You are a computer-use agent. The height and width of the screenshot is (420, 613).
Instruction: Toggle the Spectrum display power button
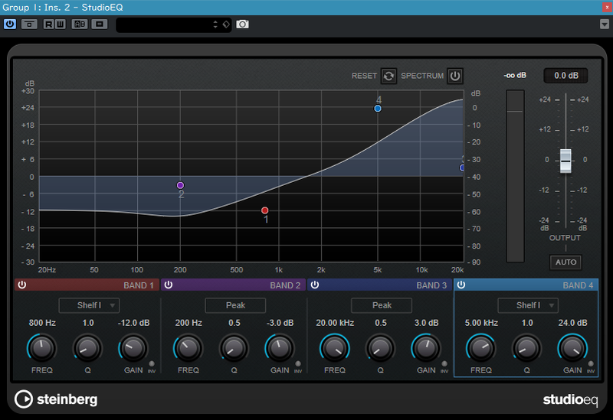(x=455, y=76)
